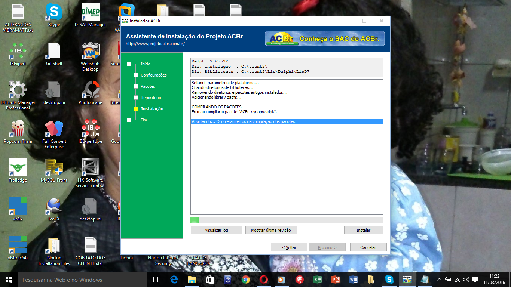Open ALTERAÇÕES VIBRAMATT.txt on the desktop
The image size is (511, 287).
click(x=18, y=18)
